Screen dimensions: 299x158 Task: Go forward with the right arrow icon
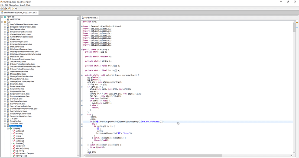tap(16, 9)
